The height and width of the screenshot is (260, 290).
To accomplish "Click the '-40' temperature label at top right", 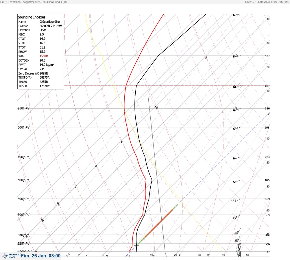I will [x=268, y=19].
